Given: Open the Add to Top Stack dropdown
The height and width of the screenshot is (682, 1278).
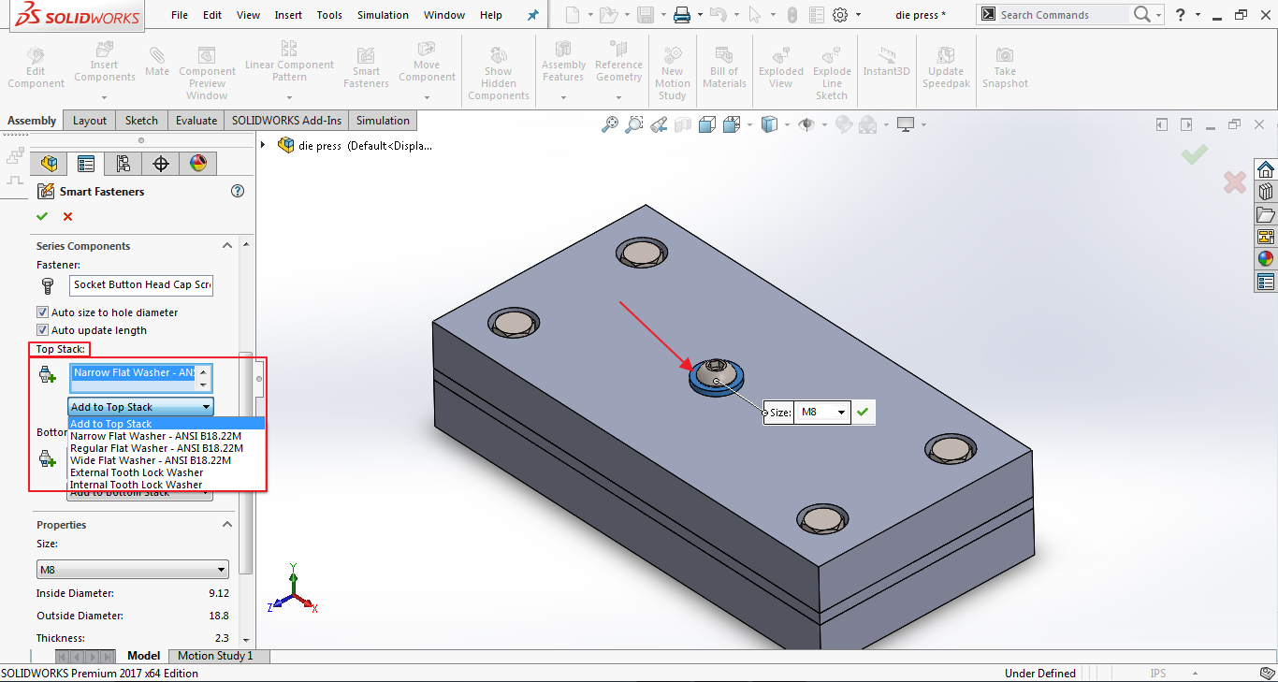Looking at the screenshot, I should pos(140,407).
